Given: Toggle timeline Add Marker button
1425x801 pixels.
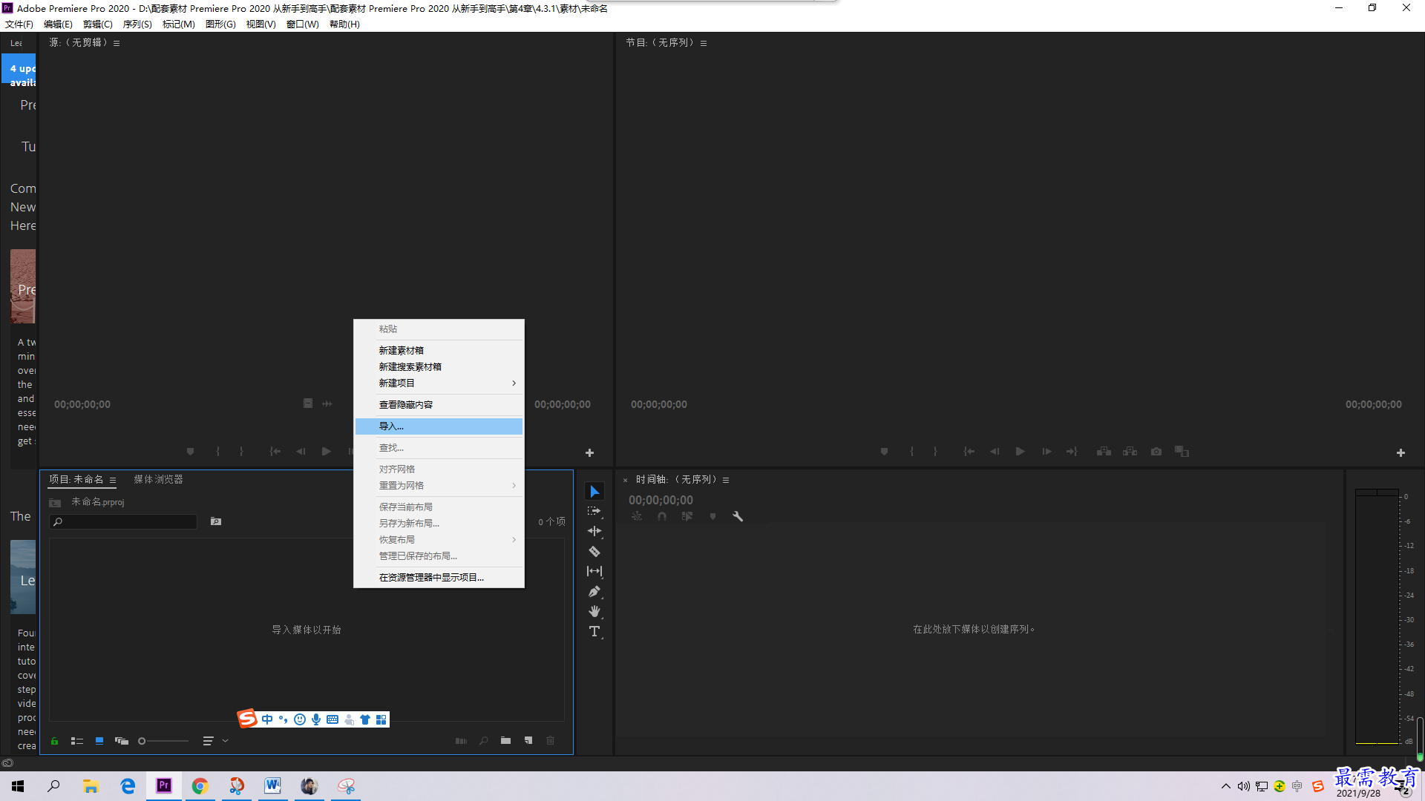Looking at the screenshot, I should click(712, 516).
